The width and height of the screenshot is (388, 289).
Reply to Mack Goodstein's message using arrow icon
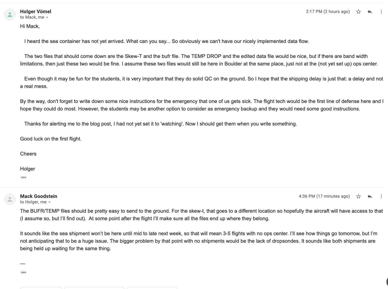(x=370, y=196)
